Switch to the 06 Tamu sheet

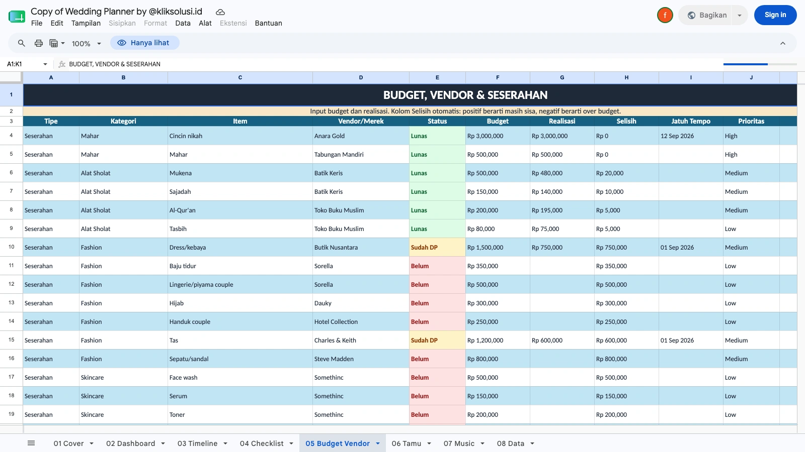407,443
